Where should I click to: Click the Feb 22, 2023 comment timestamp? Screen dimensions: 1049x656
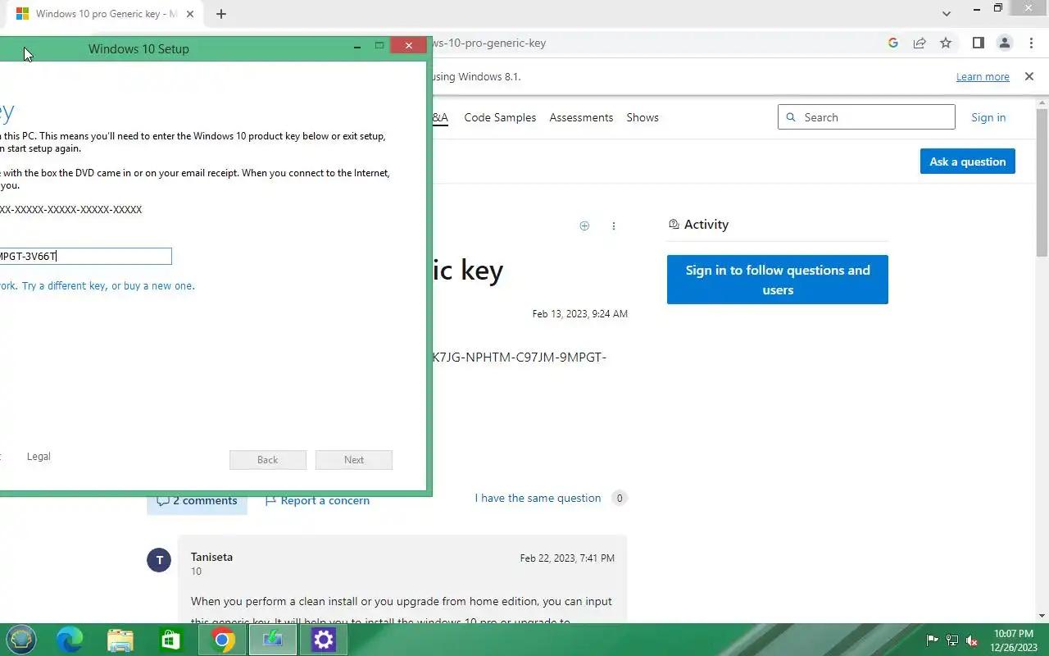click(x=567, y=558)
